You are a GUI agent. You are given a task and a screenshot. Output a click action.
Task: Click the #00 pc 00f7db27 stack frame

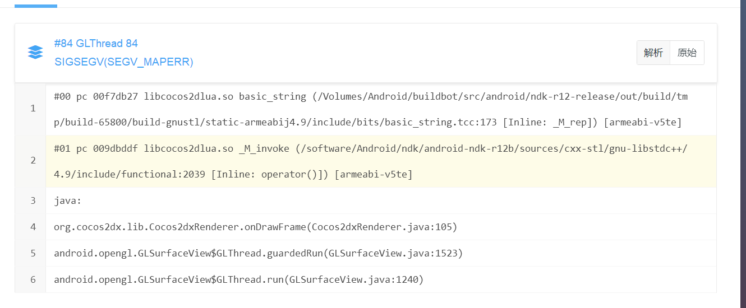click(x=370, y=97)
